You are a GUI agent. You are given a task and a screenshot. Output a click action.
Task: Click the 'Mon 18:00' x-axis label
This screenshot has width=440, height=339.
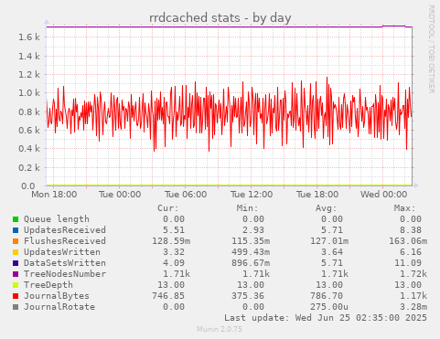pos(54,195)
